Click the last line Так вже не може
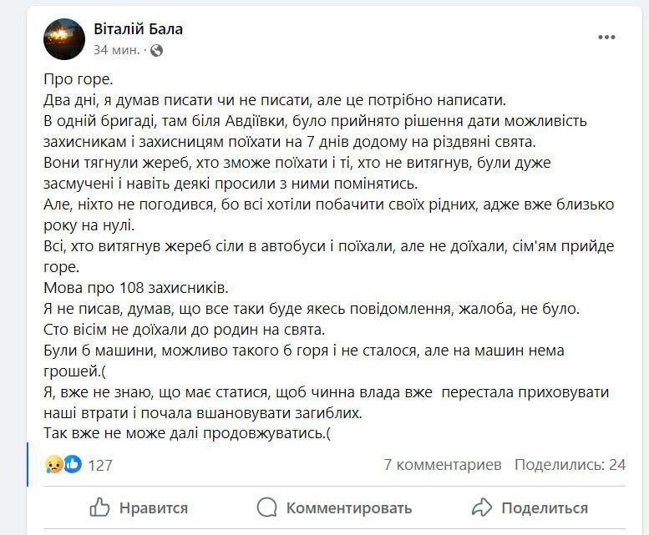The image size is (649, 535). [187, 433]
